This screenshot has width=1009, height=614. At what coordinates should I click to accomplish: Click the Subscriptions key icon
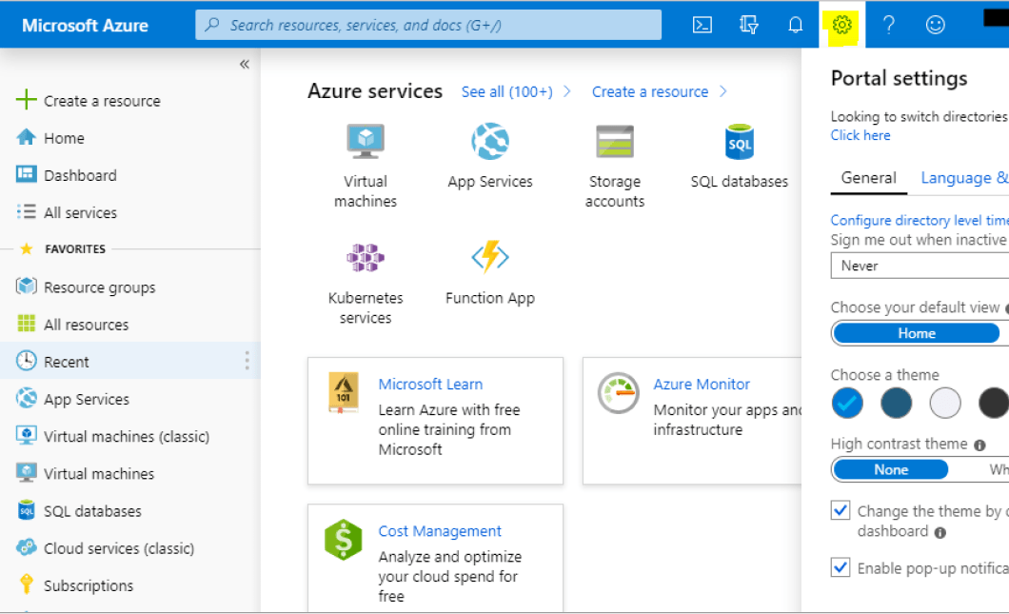[x=26, y=584]
